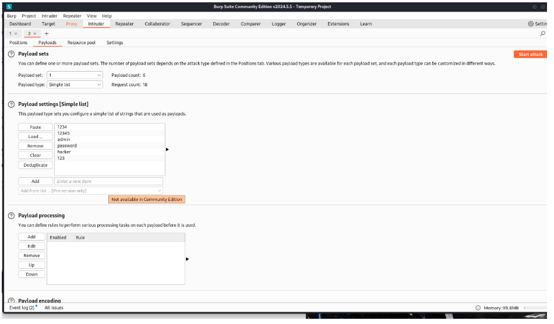The image size is (554, 324).
Task: Click the Deduplicate button
Action: (36, 165)
